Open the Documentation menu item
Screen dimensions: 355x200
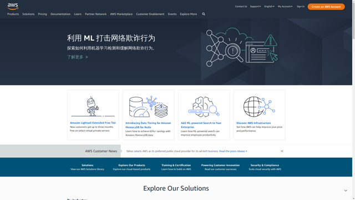point(60,14)
